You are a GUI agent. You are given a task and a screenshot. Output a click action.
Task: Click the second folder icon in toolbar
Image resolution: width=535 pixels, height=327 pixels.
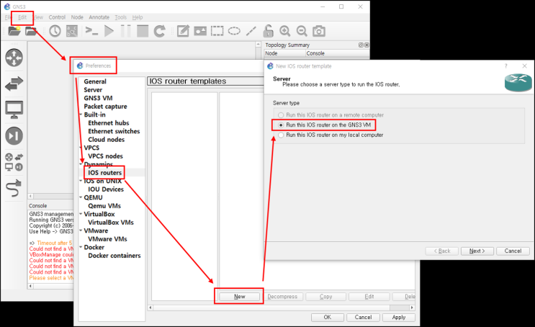(x=31, y=31)
